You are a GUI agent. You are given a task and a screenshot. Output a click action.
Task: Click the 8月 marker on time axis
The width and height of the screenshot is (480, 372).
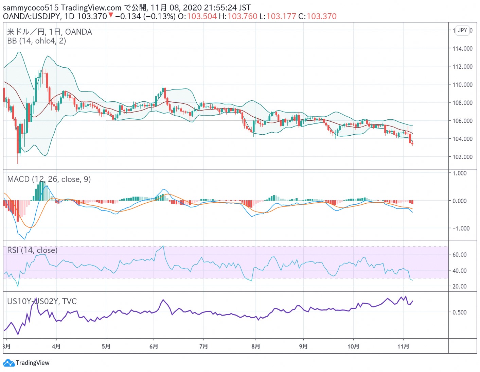point(256,346)
